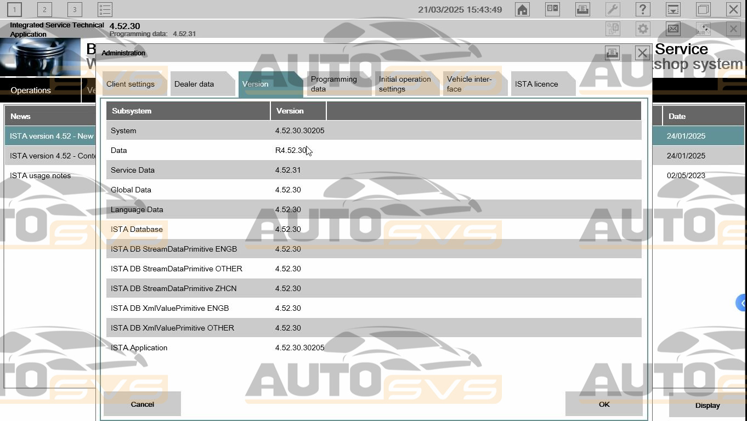Click the dropdown list panel icon
This screenshot has height=421, width=747.
pyautogui.click(x=673, y=9)
